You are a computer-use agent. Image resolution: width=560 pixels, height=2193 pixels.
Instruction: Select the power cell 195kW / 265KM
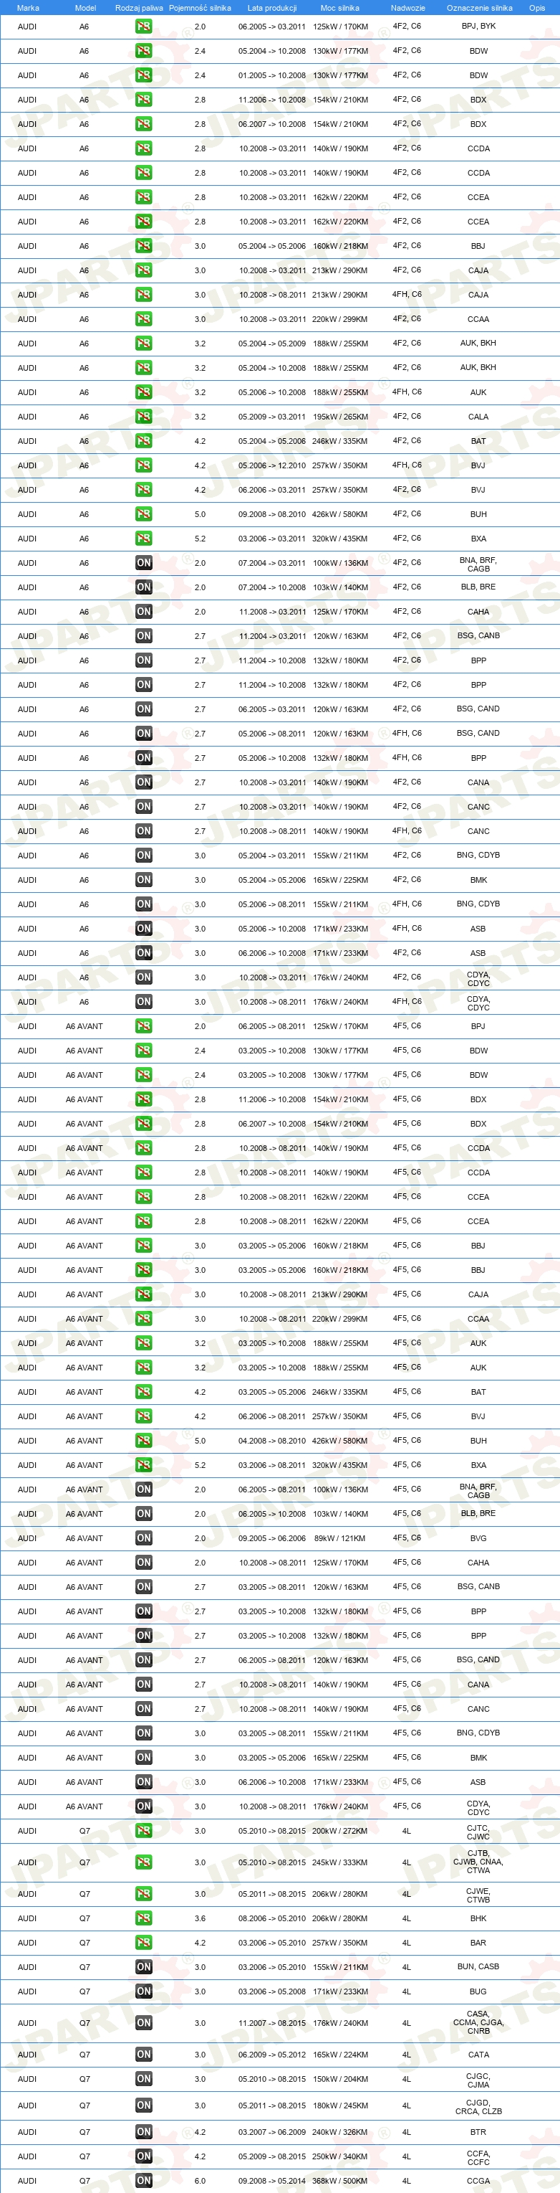point(340,417)
